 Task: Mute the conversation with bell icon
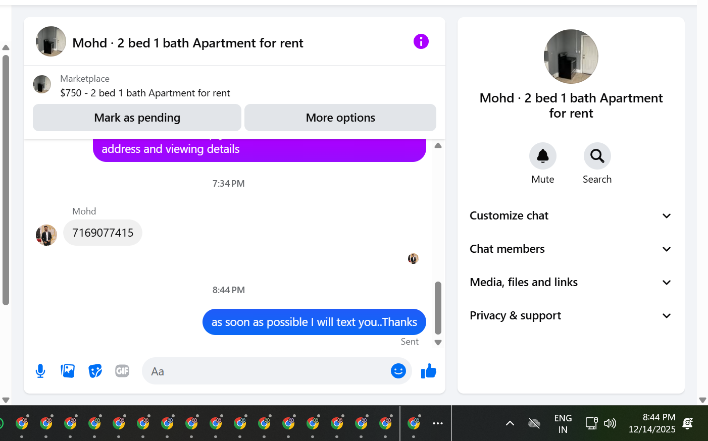coord(543,156)
